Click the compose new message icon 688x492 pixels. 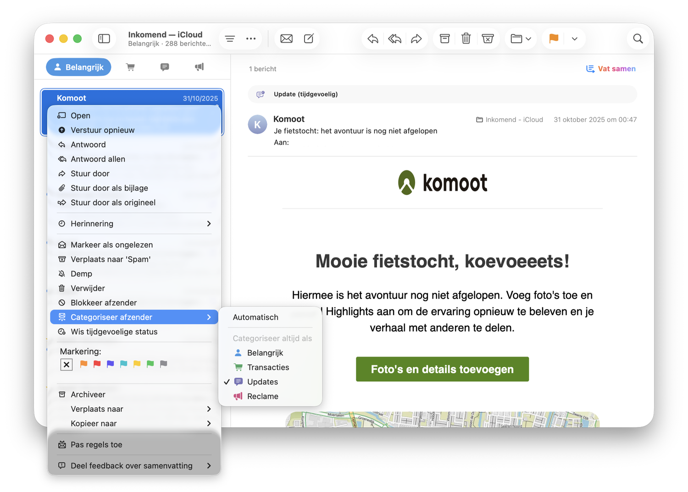[309, 39]
